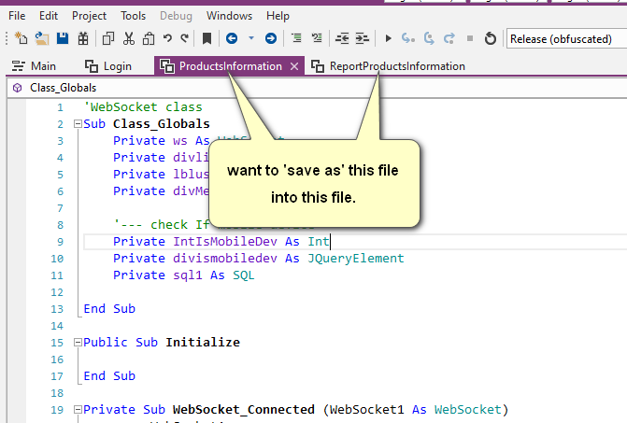Open the Help menu

click(x=278, y=16)
